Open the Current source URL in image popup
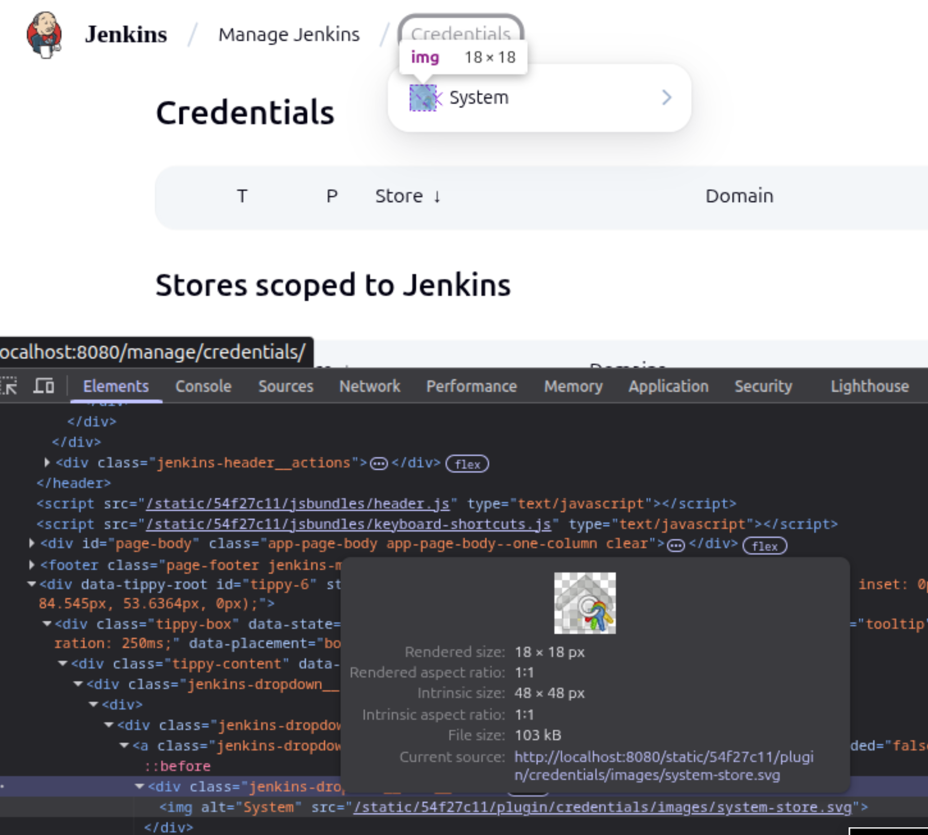 664,766
